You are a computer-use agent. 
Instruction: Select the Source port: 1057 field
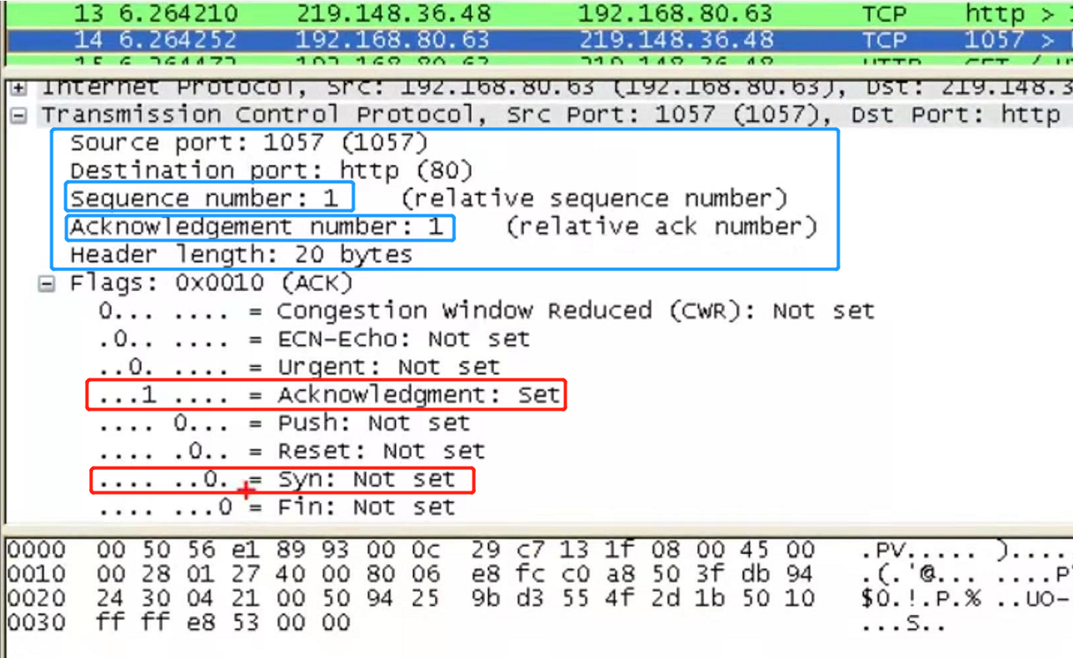[249, 143]
